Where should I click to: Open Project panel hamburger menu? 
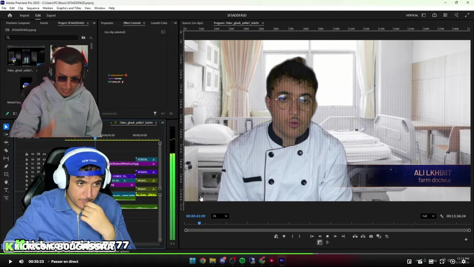tap(87, 23)
